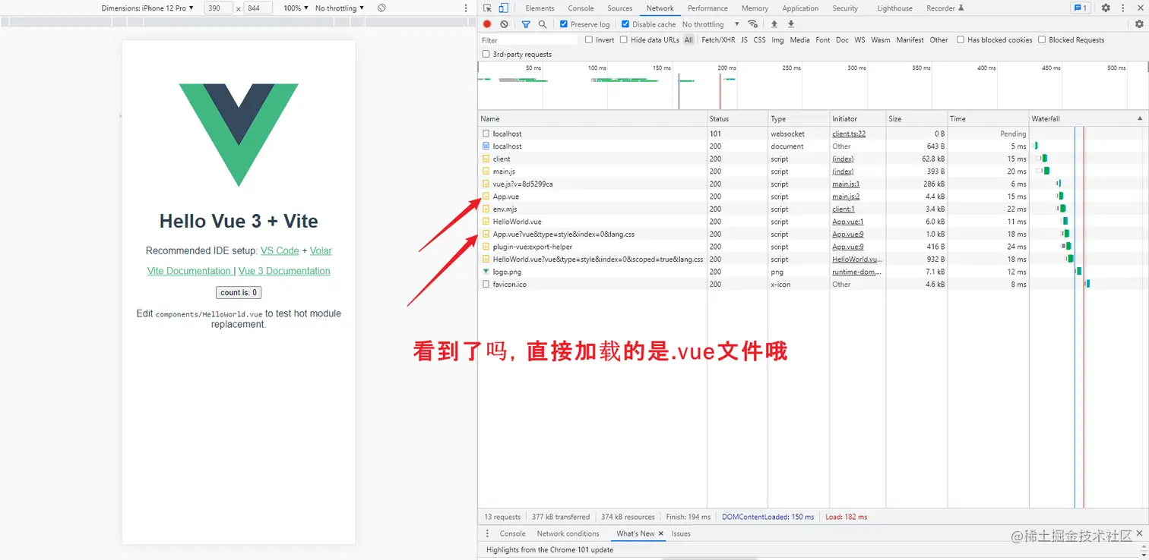Open the Volar link
This screenshot has width=1149, height=560.
[x=321, y=250]
